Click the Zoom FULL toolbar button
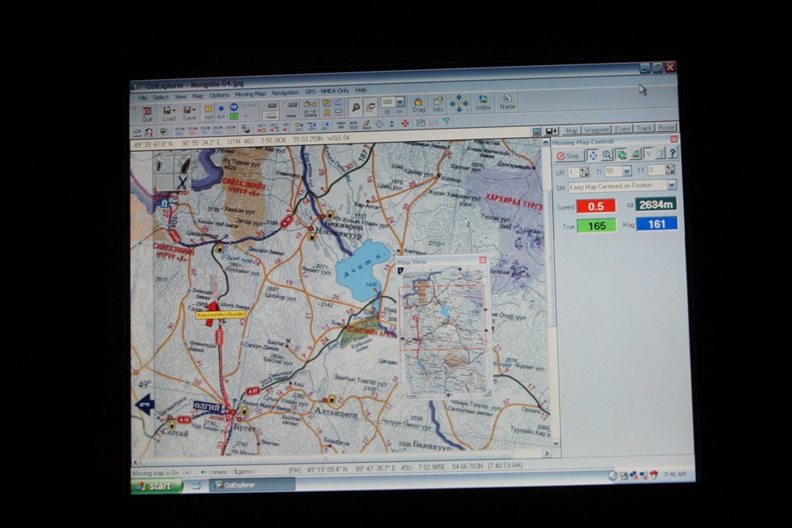Viewport: 792px width, 528px height. [x=219, y=130]
